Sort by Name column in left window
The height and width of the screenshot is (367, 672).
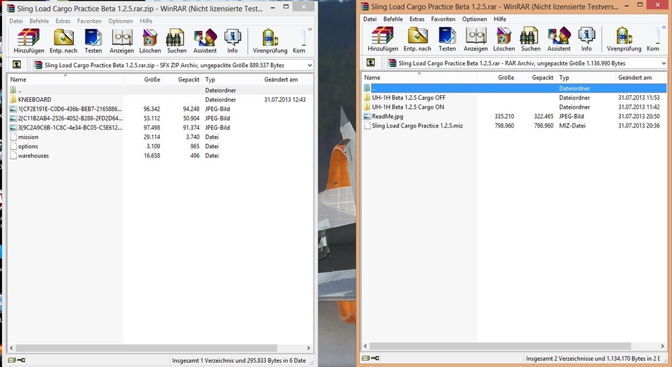(65, 79)
